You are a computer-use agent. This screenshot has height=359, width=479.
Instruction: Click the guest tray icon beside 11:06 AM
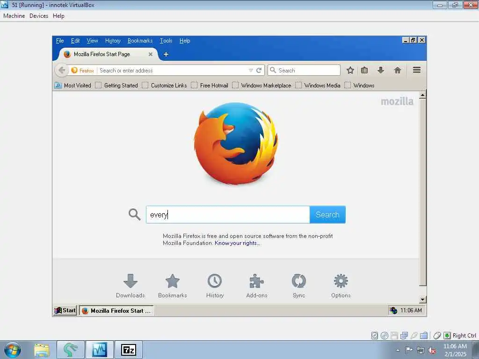393,310
